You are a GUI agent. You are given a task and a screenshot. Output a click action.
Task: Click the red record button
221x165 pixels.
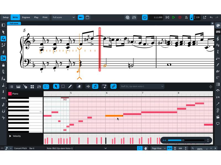(180, 17)
